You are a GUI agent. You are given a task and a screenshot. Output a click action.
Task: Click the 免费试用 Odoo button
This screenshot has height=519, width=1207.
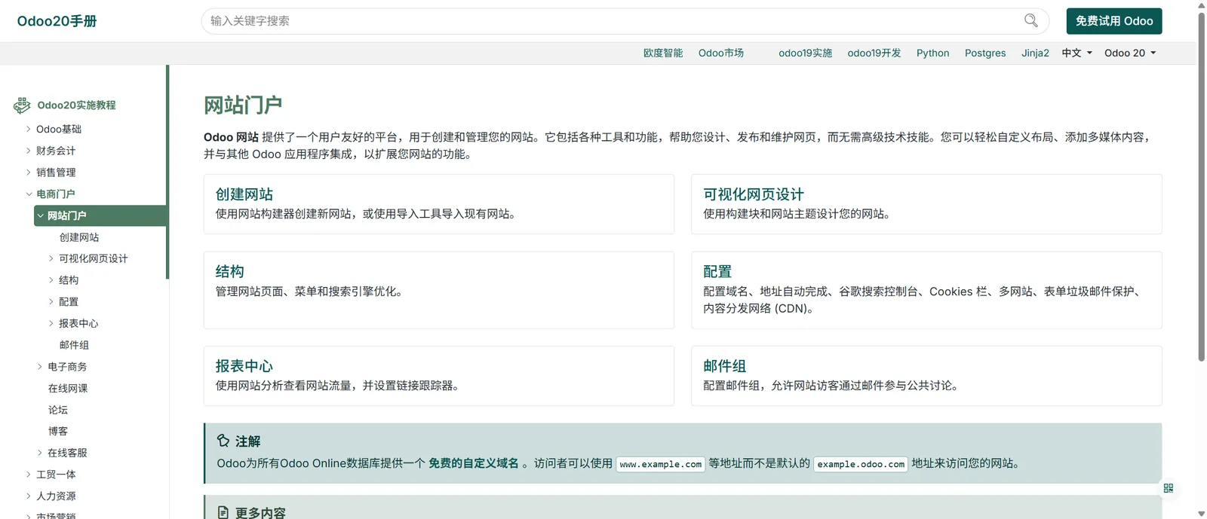[1114, 21]
